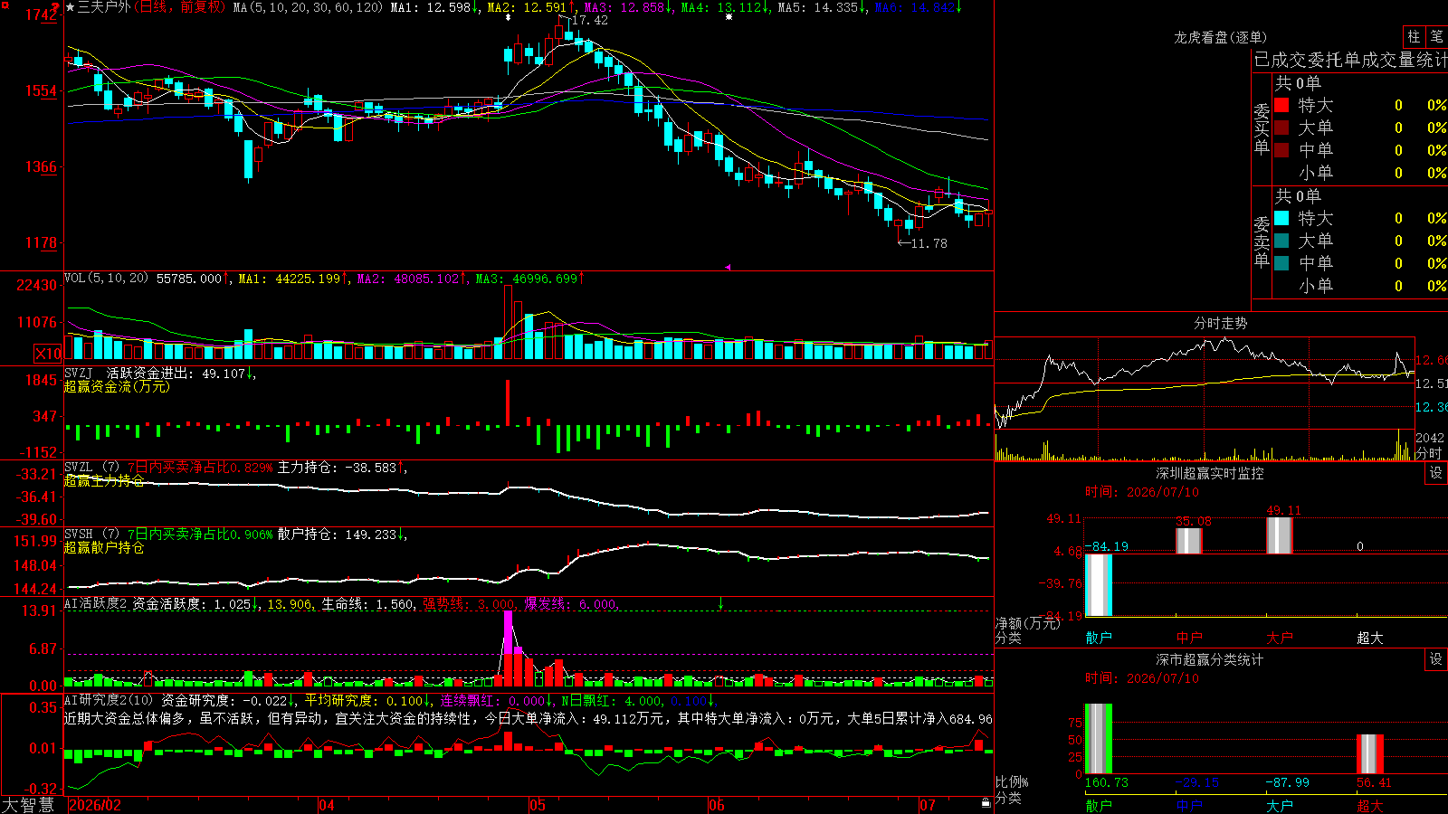Open the 日线,前复权 period selector
This screenshot has width=1448, height=814.
(x=180, y=7)
